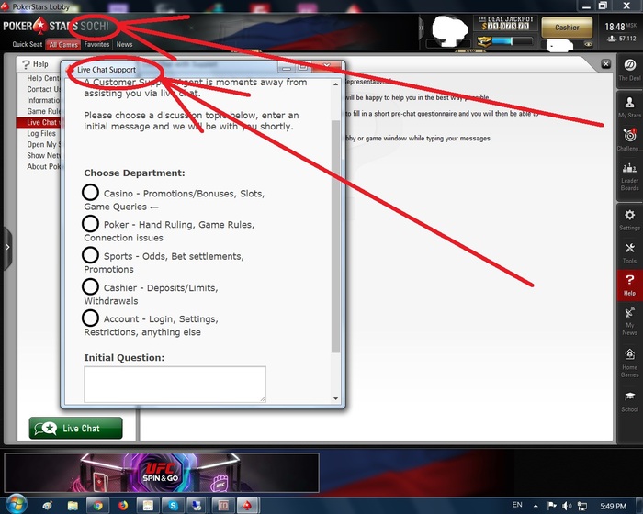Click chat window vertical scrollbar thumb
This screenshot has height=514, width=643.
[336, 237]
